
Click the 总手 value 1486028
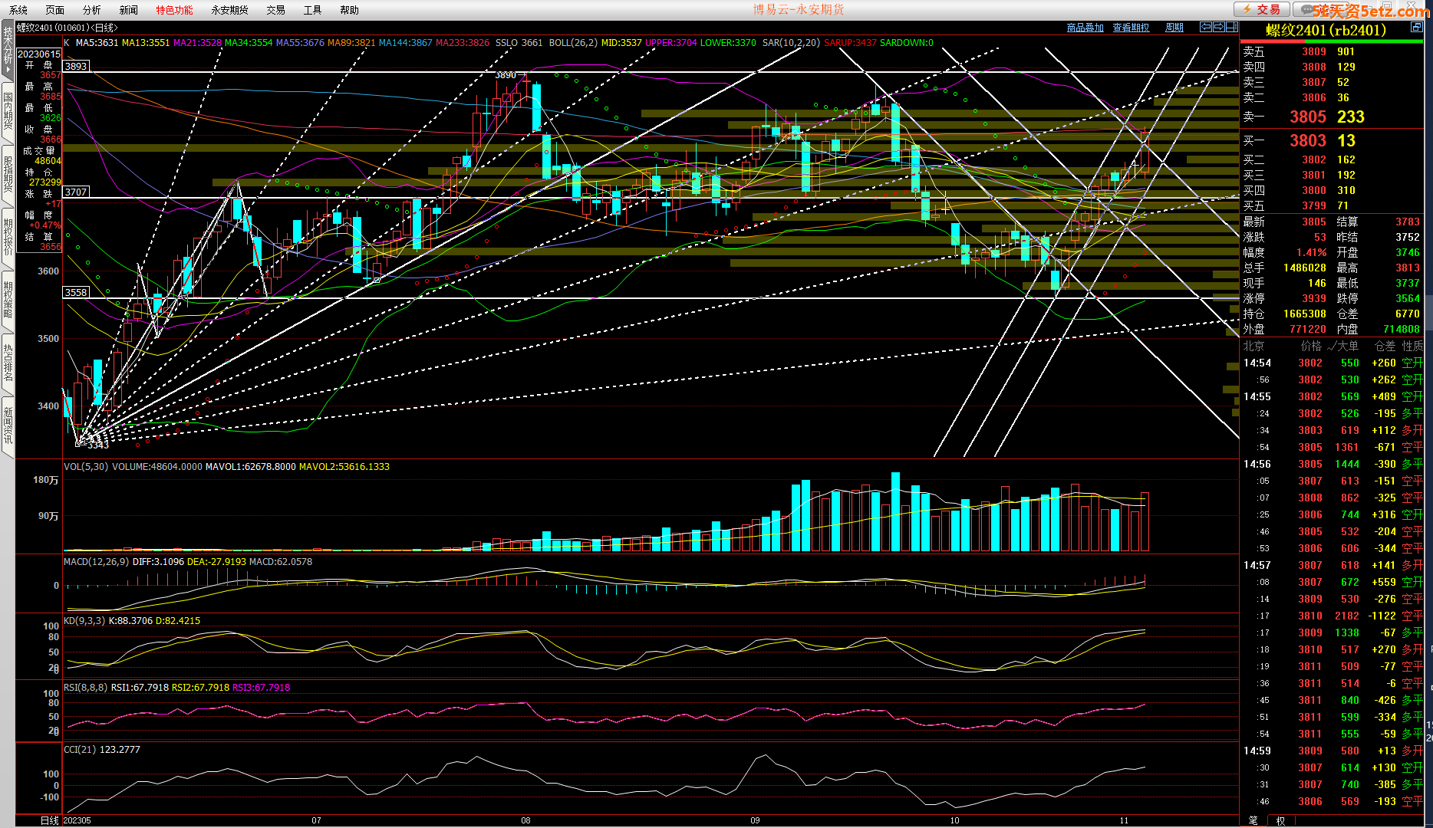click(x=1305, y=268)
